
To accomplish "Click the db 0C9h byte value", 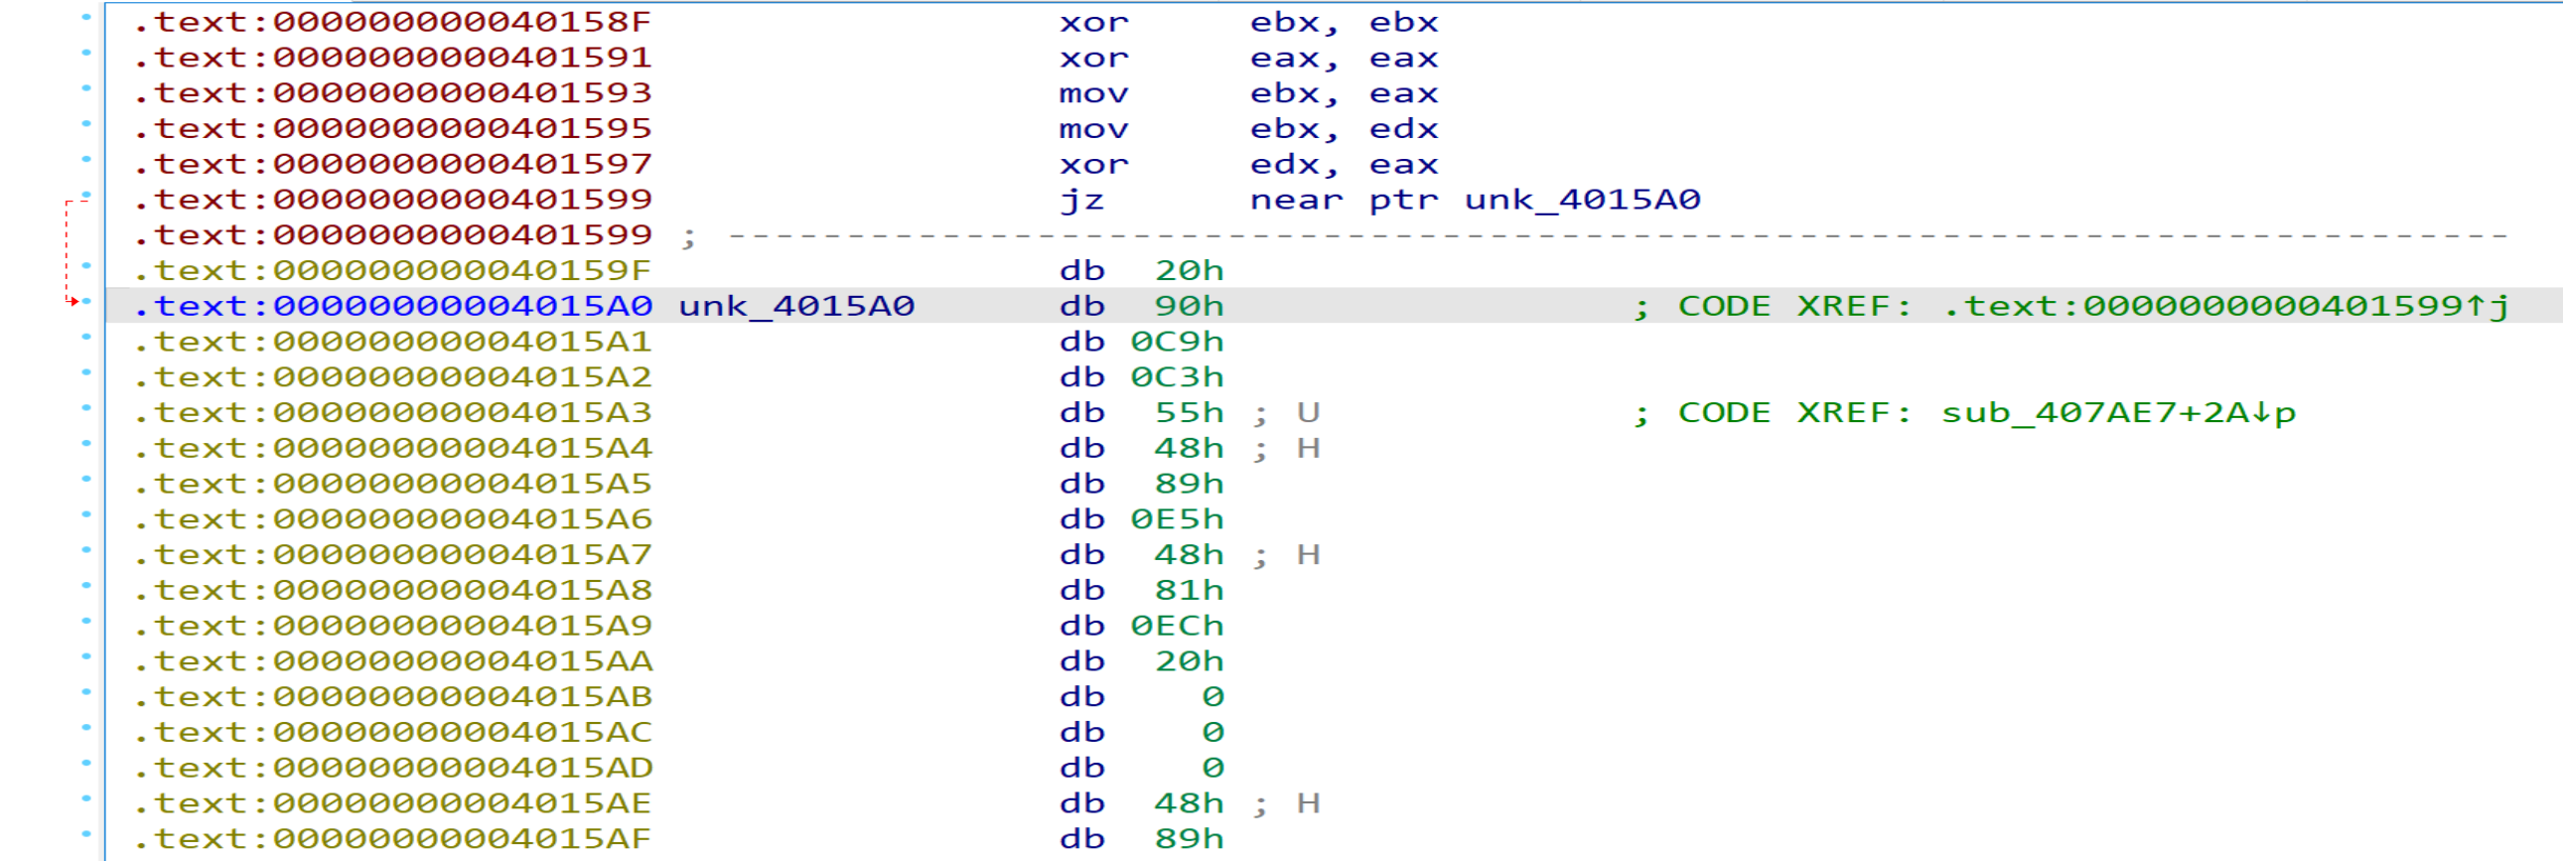I will point(1177,343).
